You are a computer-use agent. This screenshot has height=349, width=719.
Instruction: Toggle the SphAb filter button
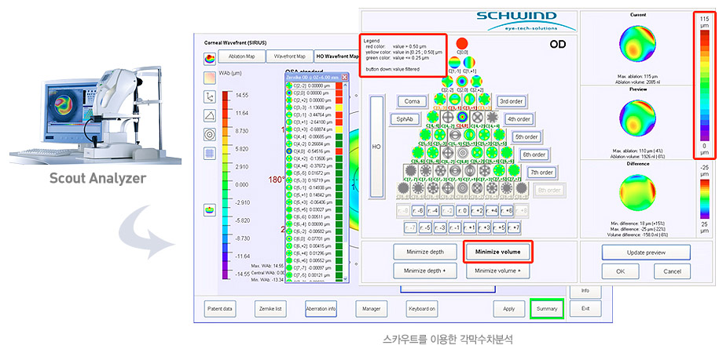[x=405, y=119]
